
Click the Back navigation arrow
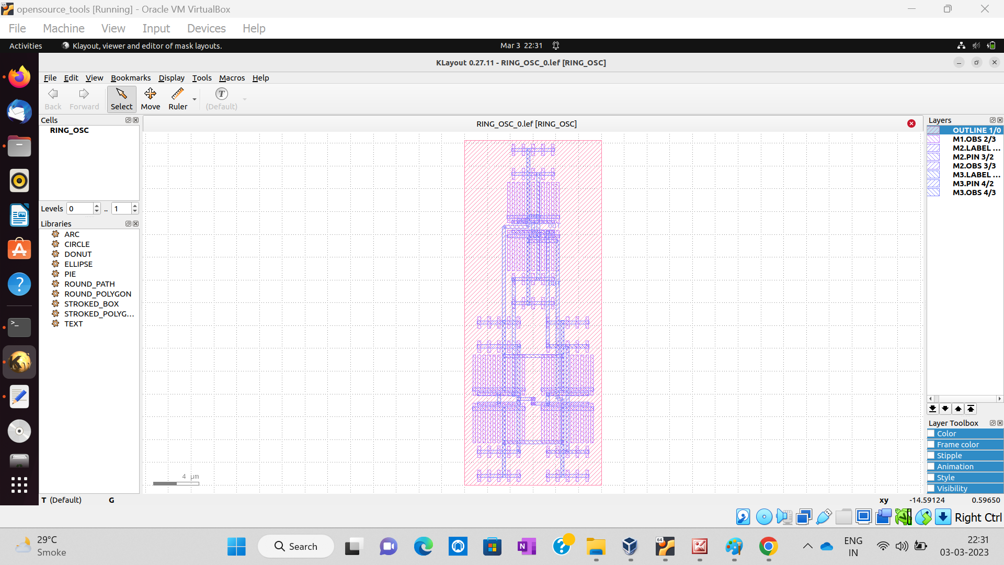[x=53, y=99]
